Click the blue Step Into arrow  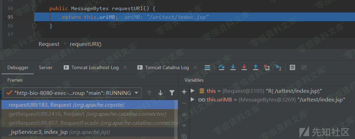pos(233,67)
